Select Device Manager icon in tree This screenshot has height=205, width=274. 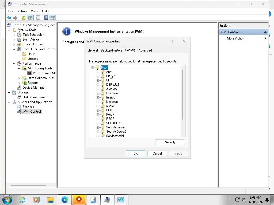point(19,88)
